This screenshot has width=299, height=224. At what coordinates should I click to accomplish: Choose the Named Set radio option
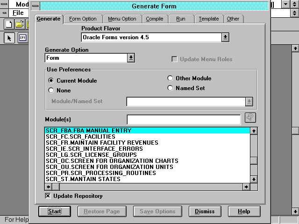pyautogui.click(x=171, y=88)
